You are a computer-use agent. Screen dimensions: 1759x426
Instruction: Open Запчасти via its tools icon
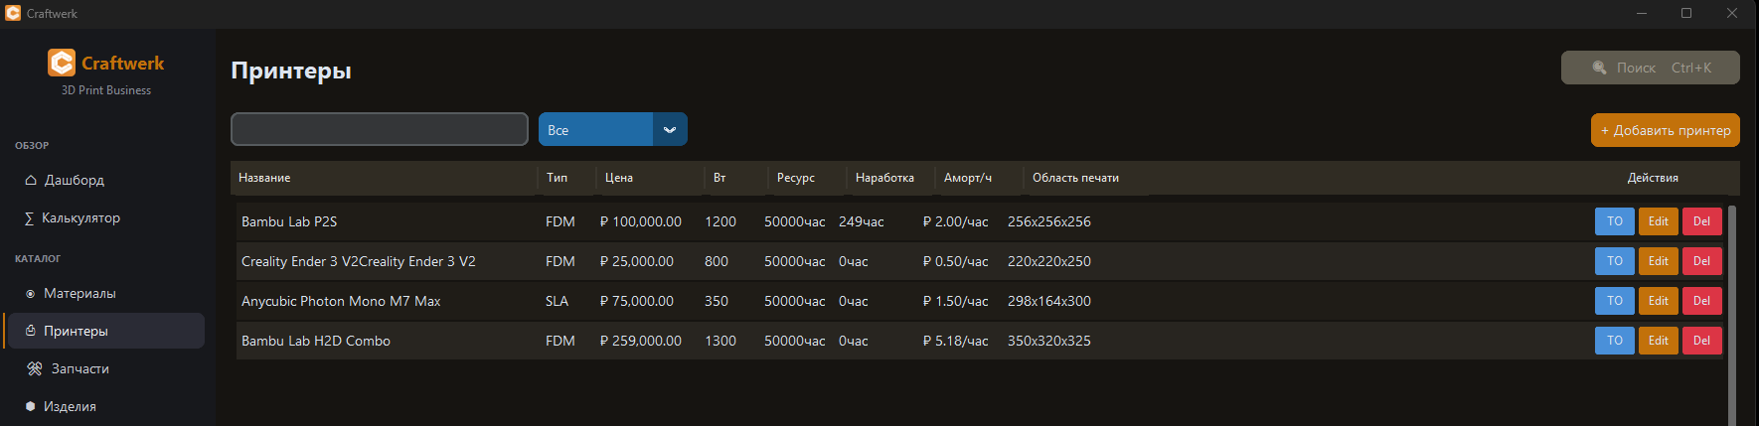pos(35,368)
